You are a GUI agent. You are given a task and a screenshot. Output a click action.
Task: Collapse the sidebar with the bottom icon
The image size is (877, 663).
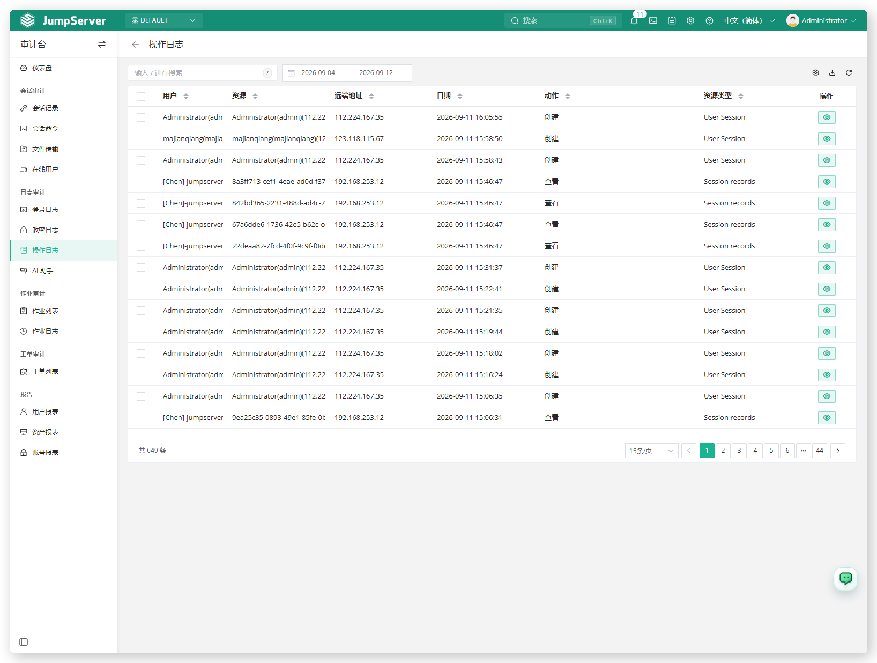24,642
